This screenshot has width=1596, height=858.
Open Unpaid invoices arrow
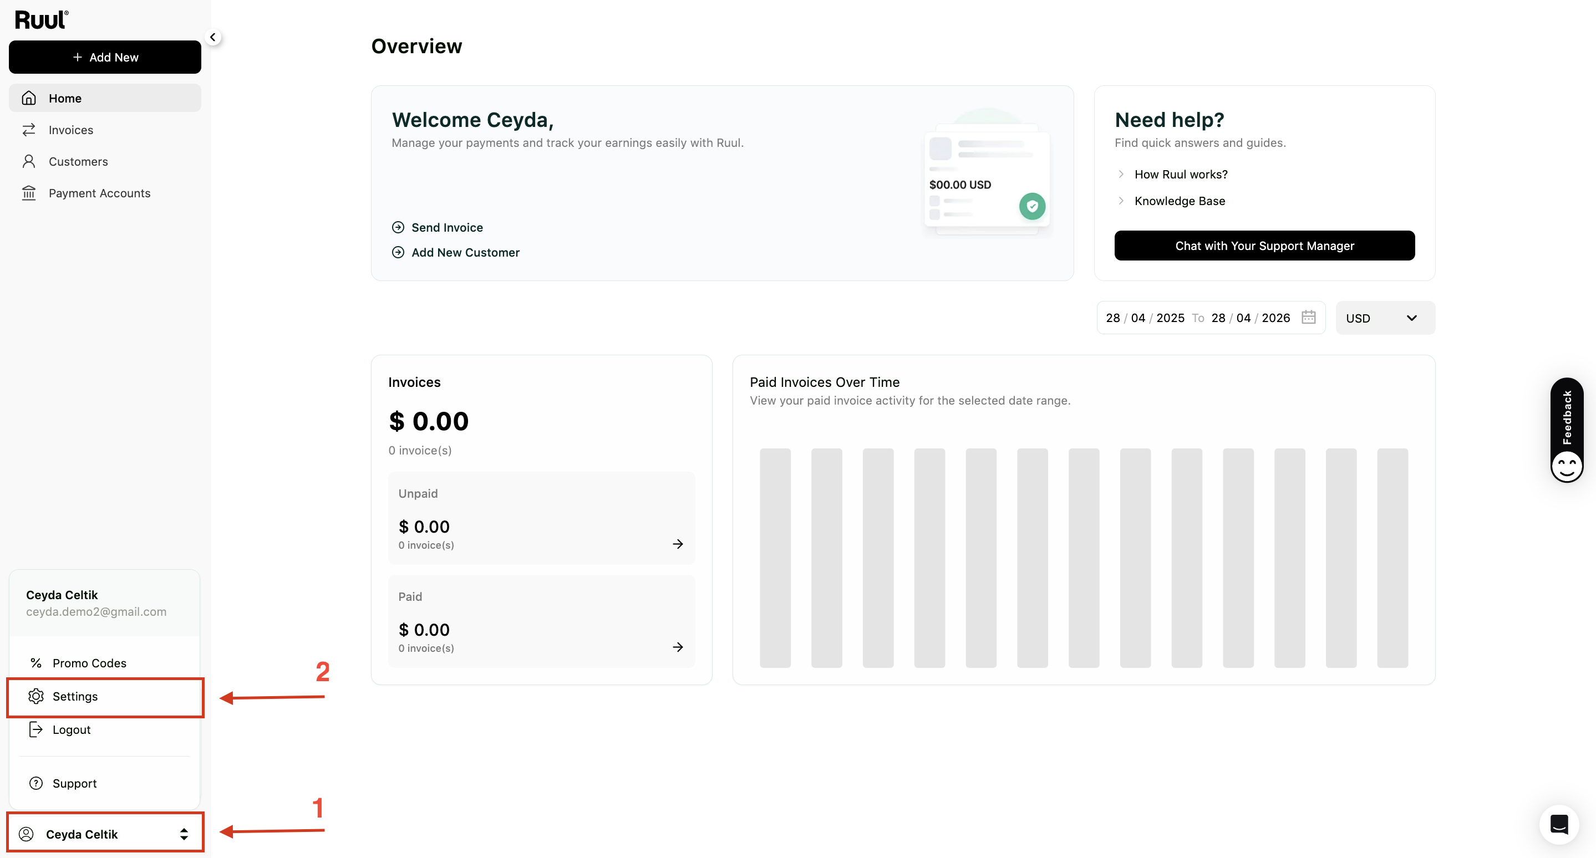click(x=678, y=544)
